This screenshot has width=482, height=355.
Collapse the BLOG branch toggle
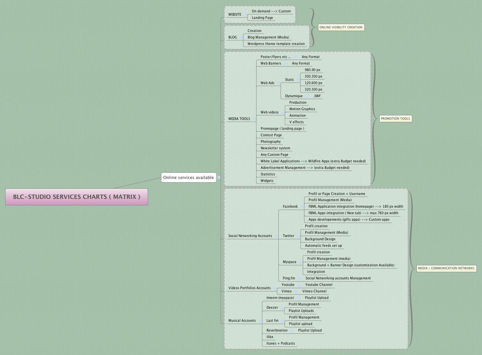(241, 37)
